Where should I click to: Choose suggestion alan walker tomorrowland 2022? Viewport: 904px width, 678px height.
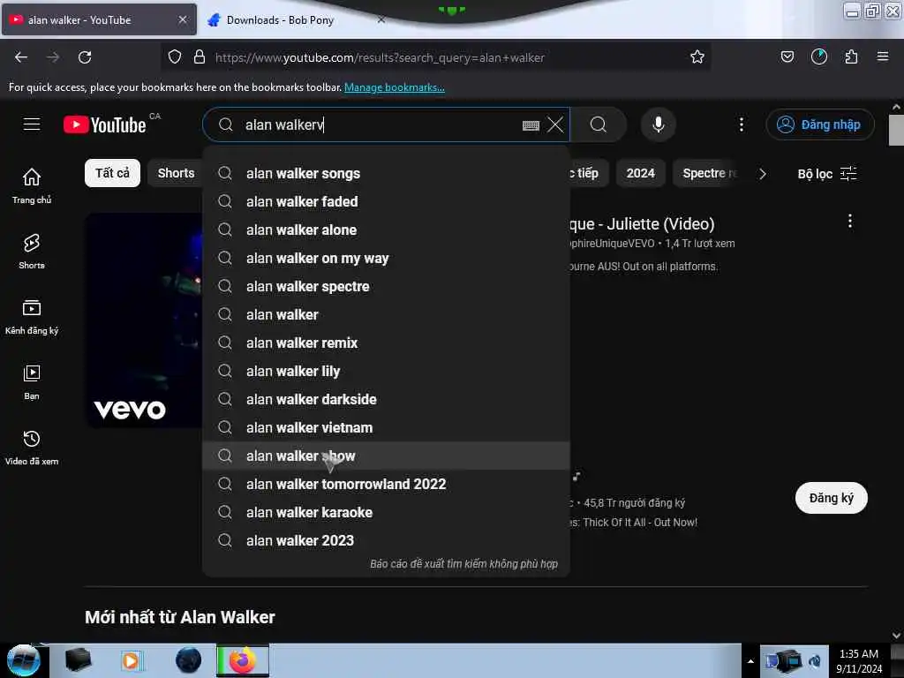(387, 485)
